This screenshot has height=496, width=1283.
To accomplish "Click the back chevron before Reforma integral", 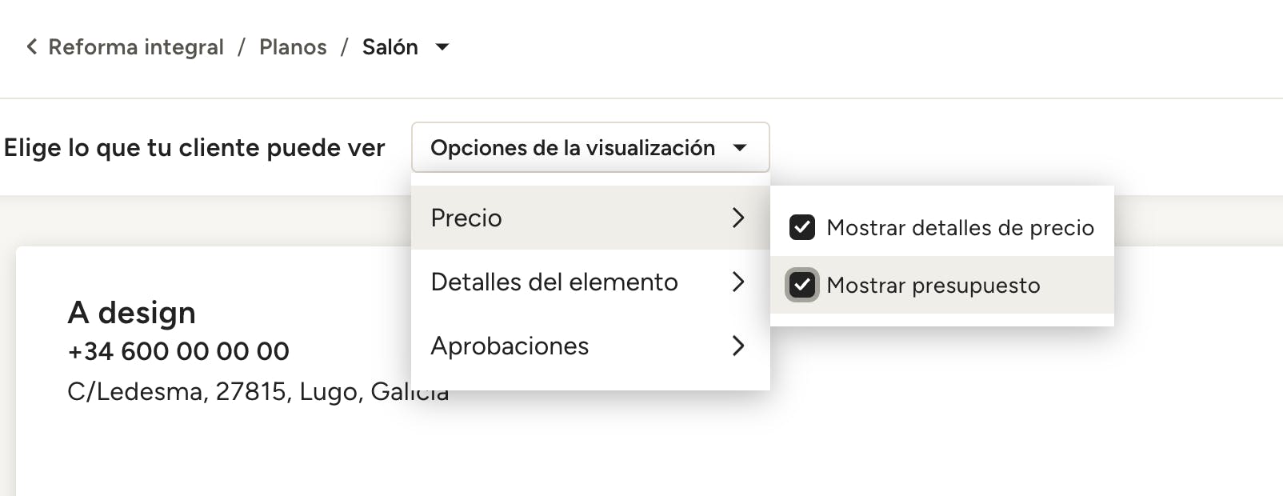I will pyautogui.click(x=31, y=47).
